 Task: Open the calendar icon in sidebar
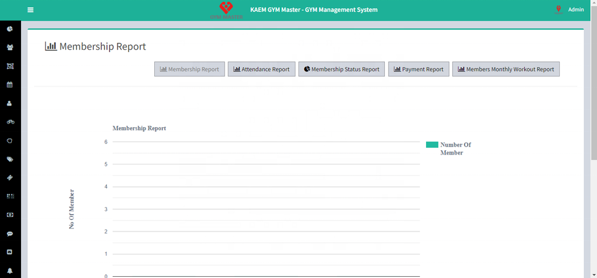point(10,84)
